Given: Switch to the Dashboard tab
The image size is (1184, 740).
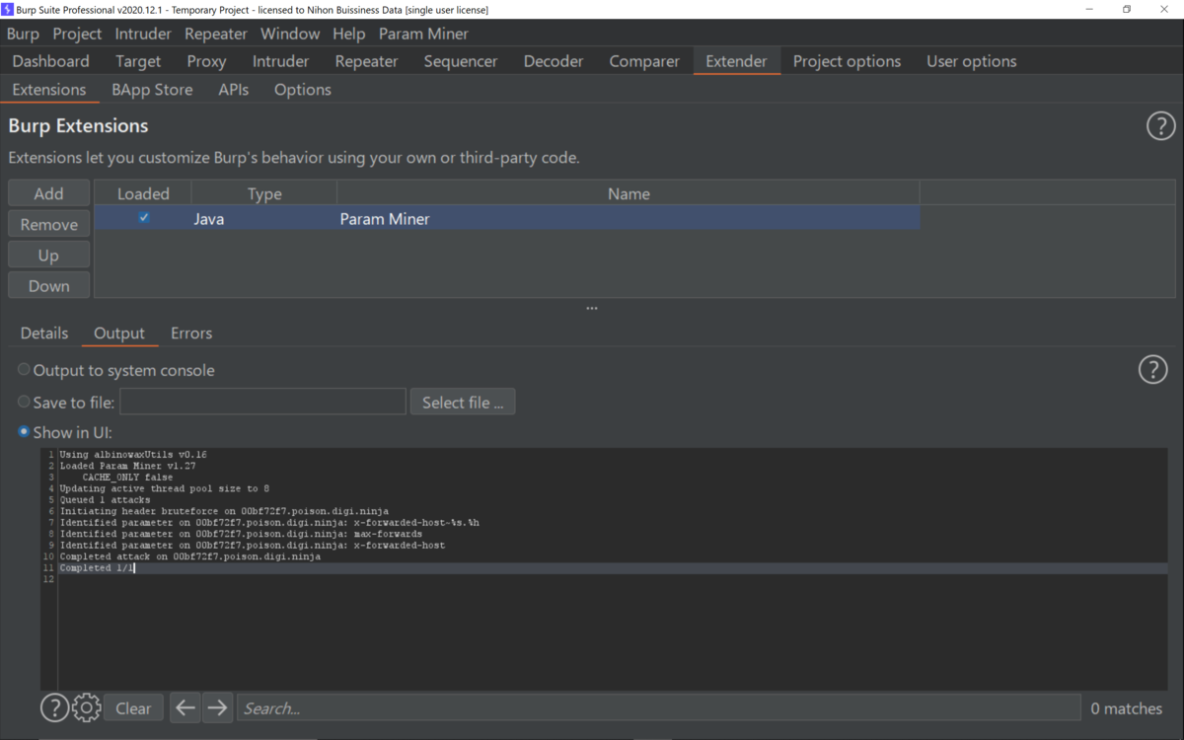Looking at the screenshot, I should pyautogui.click(x=50, y=61).
